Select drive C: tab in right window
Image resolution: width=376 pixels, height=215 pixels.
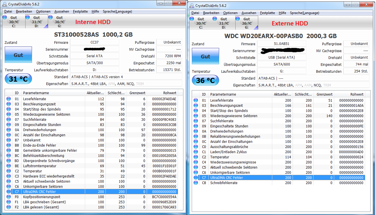coord(201,23)
